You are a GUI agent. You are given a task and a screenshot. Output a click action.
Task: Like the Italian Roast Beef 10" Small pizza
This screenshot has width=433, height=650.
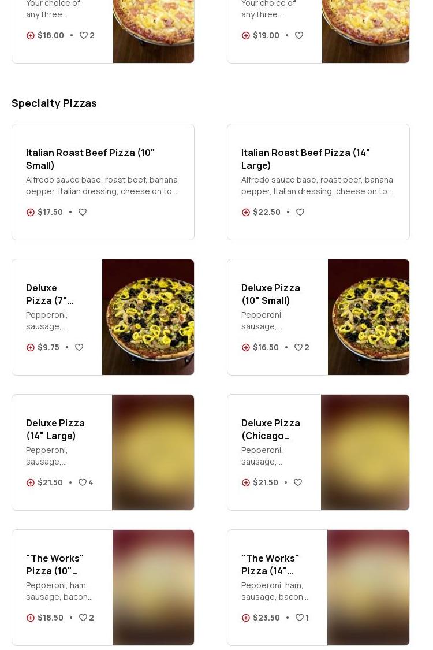click(83, 212)
